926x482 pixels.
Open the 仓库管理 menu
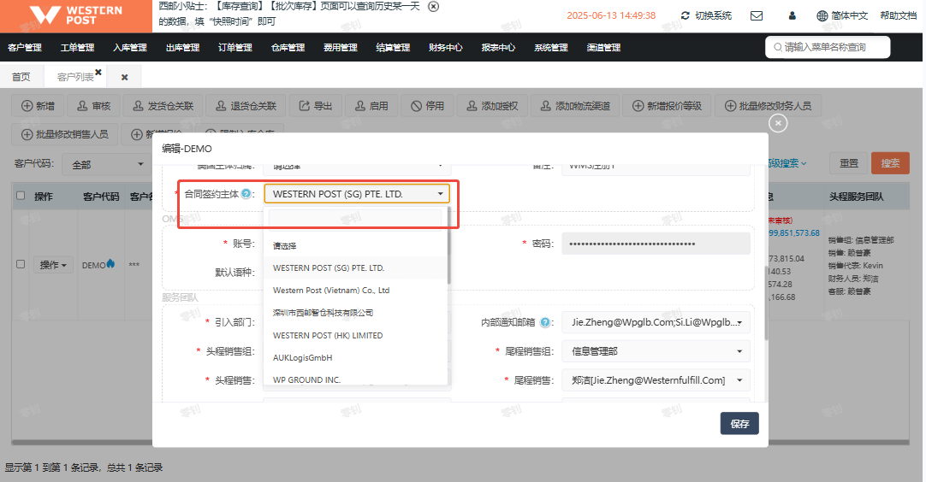click(288, 47)
